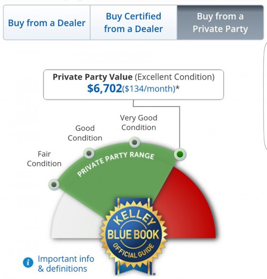
Task: Click the Good Condition text label
Action: tap(85, 133)
